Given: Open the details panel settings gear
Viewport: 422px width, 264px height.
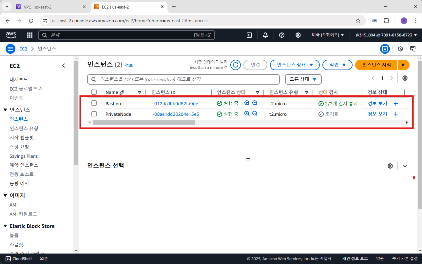Looking at the screenshot, I should tap(390, 166).
